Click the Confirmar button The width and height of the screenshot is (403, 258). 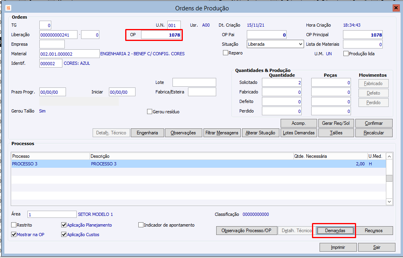(374, 123)
